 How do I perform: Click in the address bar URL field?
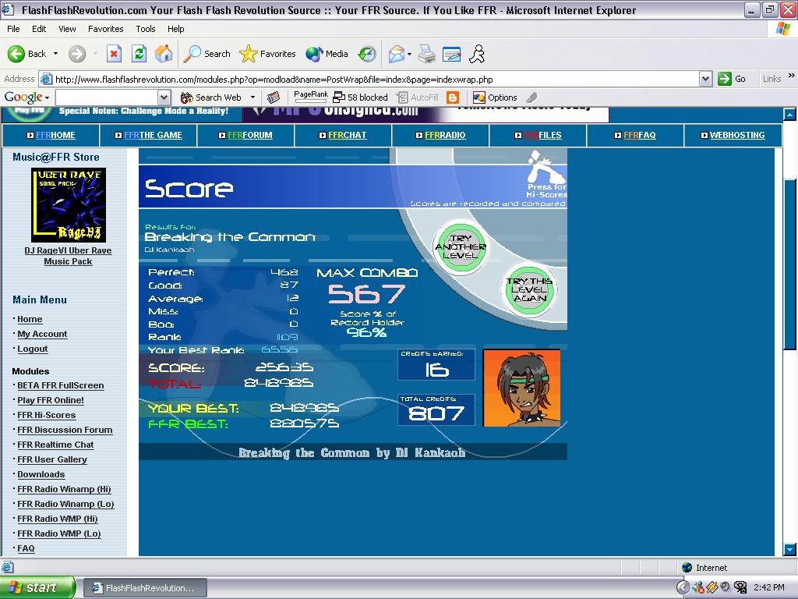376,79
